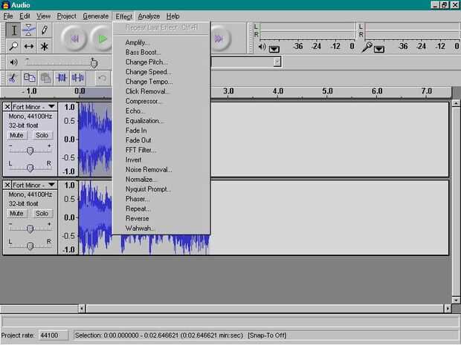The image size is (461, 345).
Task: Choose Change Pitch... effect
Action: (x=161, y=62)
